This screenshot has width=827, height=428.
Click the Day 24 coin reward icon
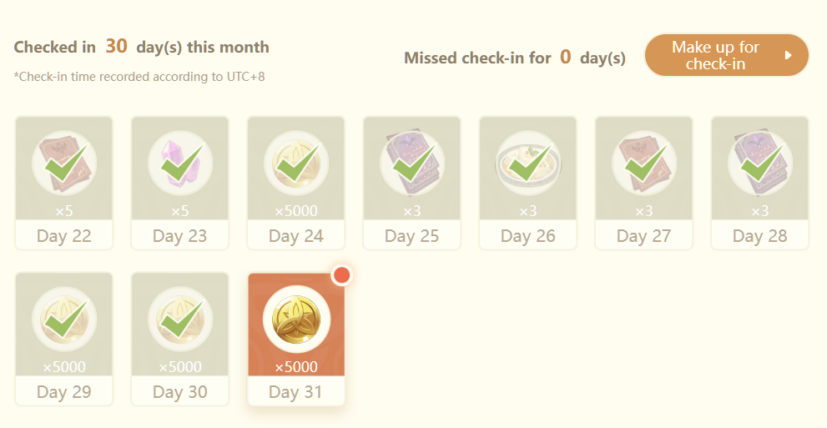[296, 164]
